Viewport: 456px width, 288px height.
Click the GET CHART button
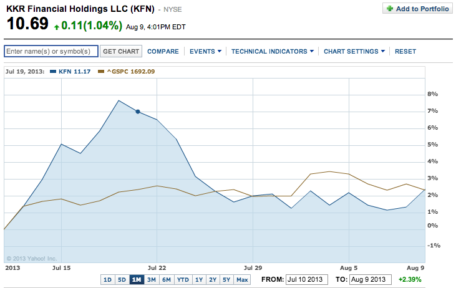[121, 51]
